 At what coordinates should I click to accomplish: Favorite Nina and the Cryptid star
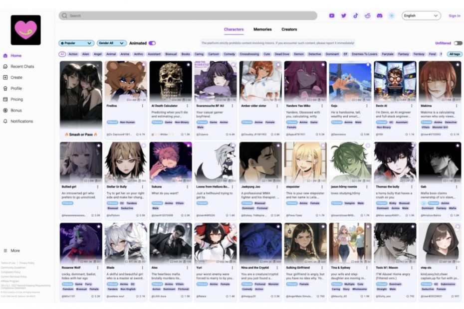(278, 226)
